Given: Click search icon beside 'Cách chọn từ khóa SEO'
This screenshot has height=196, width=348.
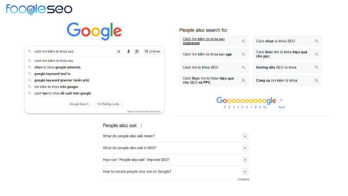Looking at the screenshot, I should [x=317, y=41].
